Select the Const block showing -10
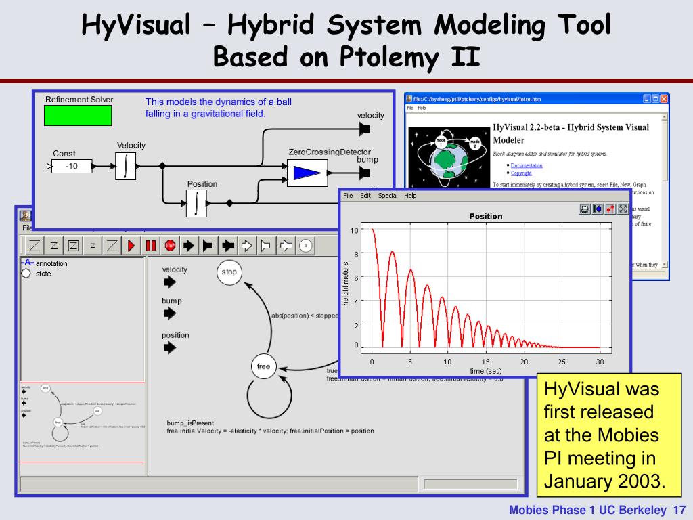The width and height of the screenshot is (693, 520). (72, 167)
